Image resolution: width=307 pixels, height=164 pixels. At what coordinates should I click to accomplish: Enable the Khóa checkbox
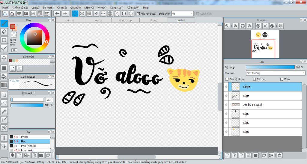coord(282,79)
